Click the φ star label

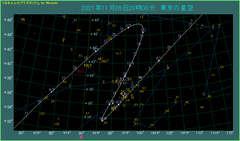click(63, 39)
